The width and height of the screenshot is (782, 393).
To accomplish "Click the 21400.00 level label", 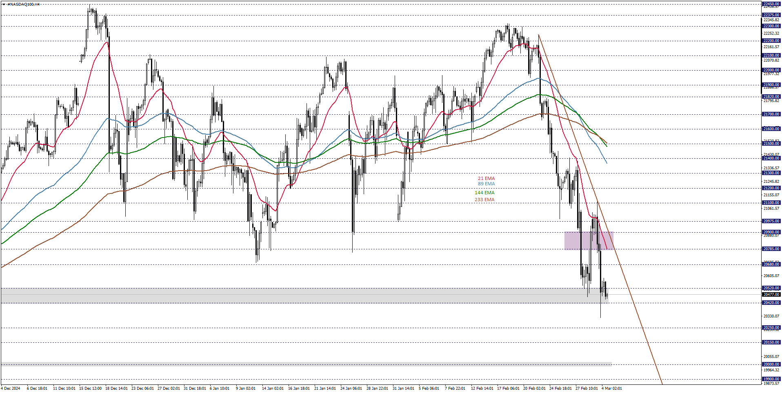I will pyautogui.click(x=771, y=158).
